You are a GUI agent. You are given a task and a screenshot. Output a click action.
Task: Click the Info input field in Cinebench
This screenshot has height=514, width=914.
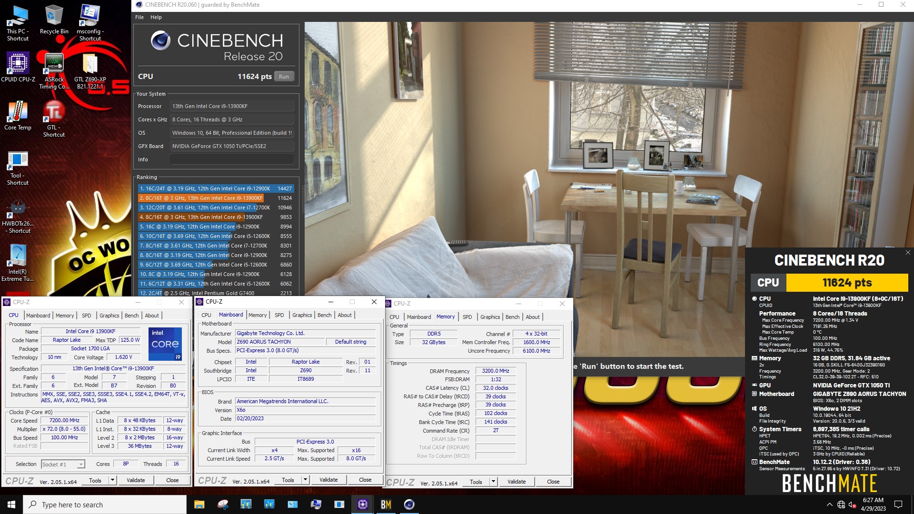pos(232,159)
